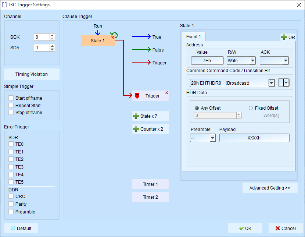Viewport: 305px width, 237px height.
Task: Add a counter with Counter x 2
Action: pyautogui.click(x=151, y=129)
